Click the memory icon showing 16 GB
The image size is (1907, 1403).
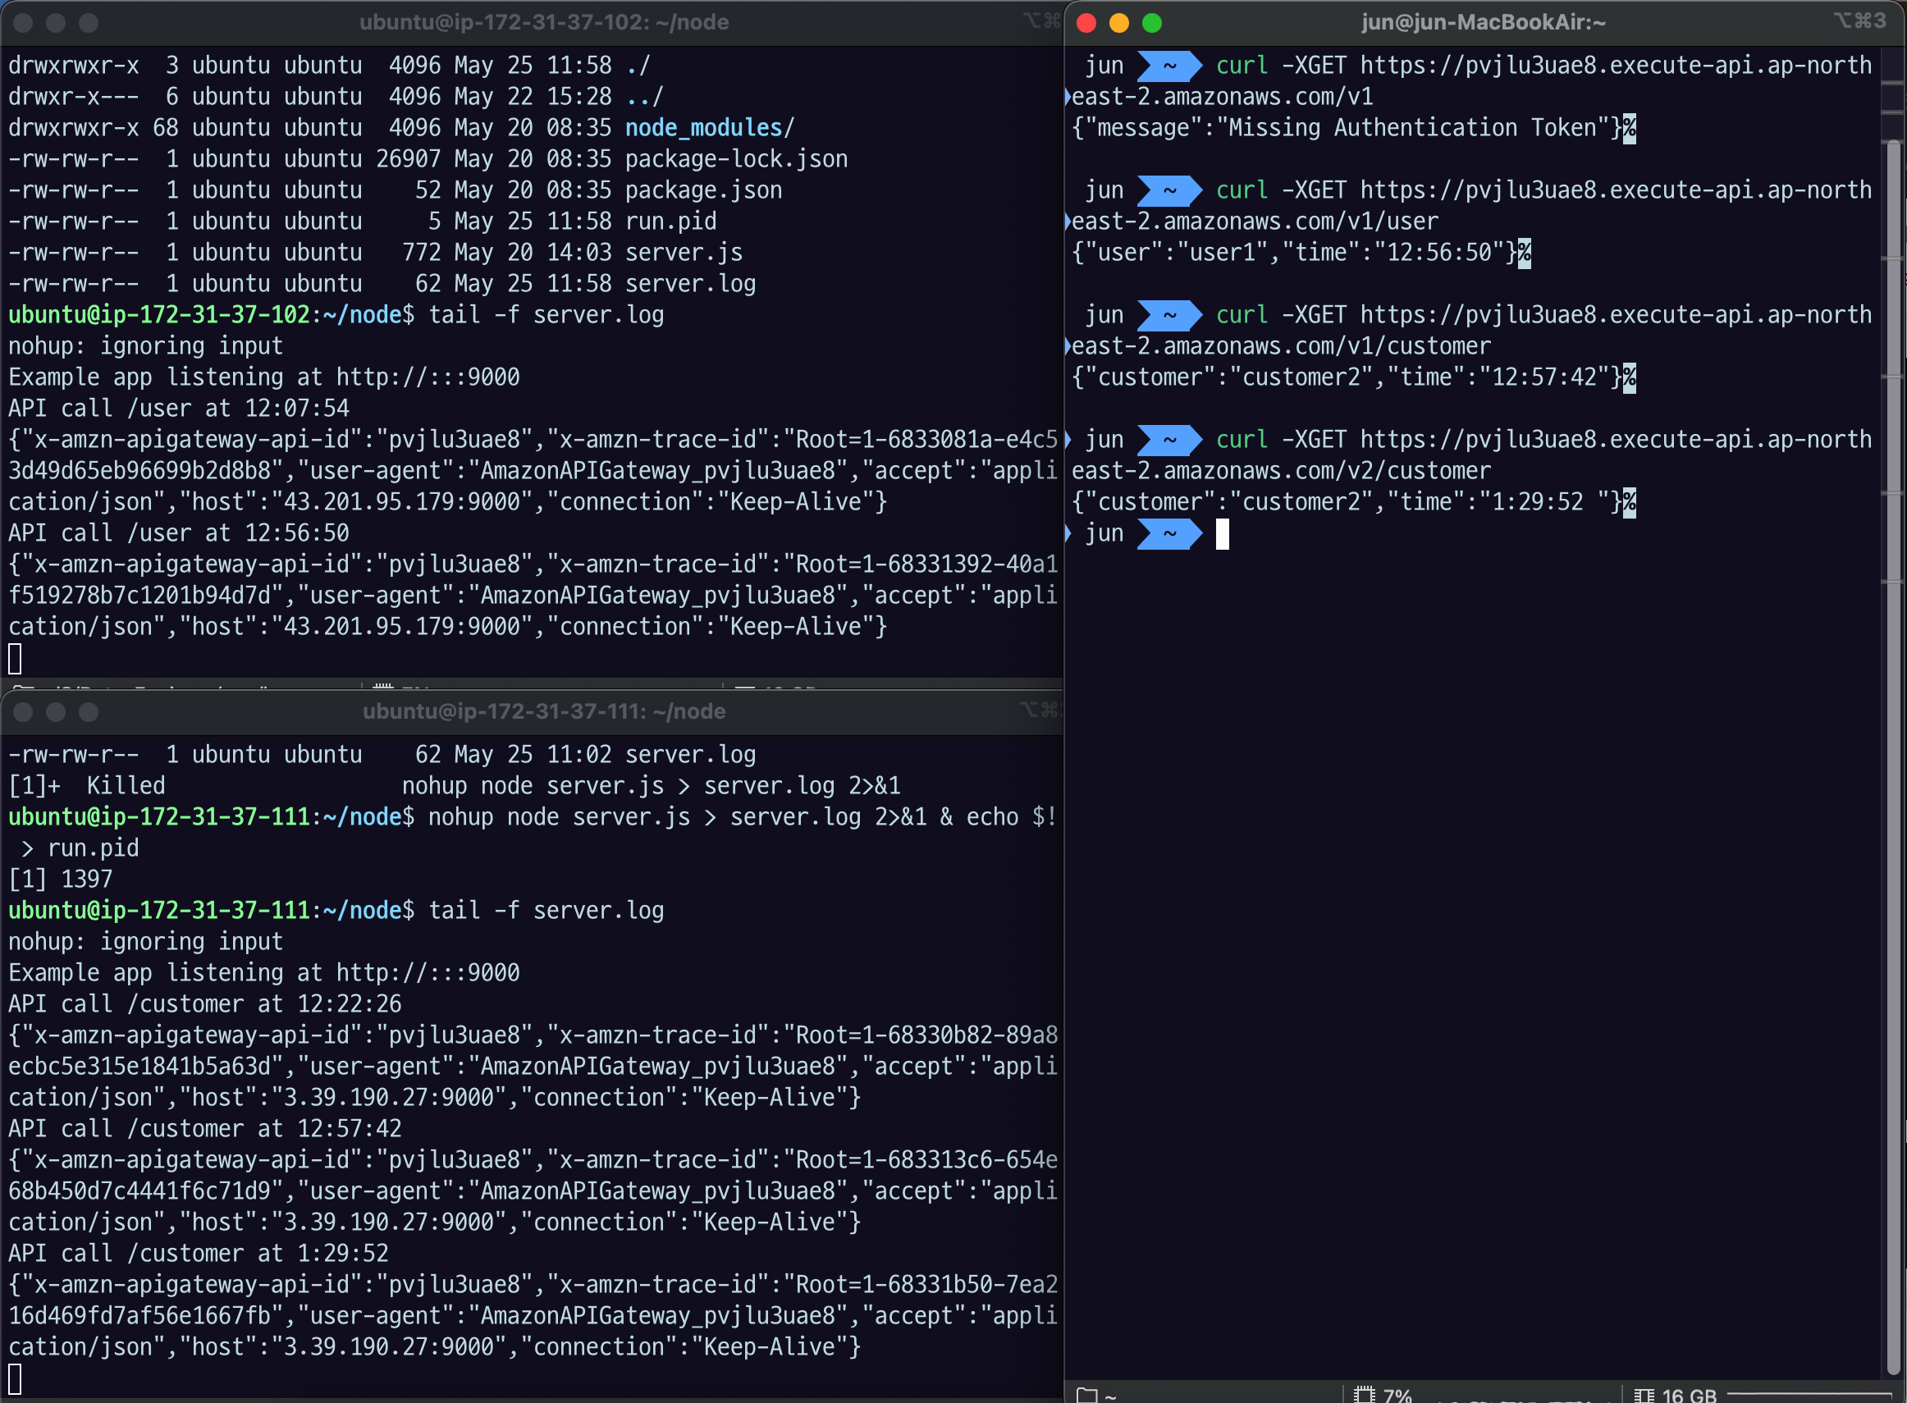pos(1644,1395)
